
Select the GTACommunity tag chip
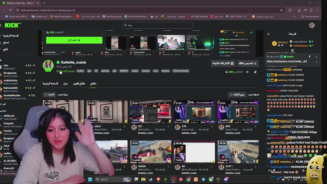pyautogui.click(x=181, y=71)
